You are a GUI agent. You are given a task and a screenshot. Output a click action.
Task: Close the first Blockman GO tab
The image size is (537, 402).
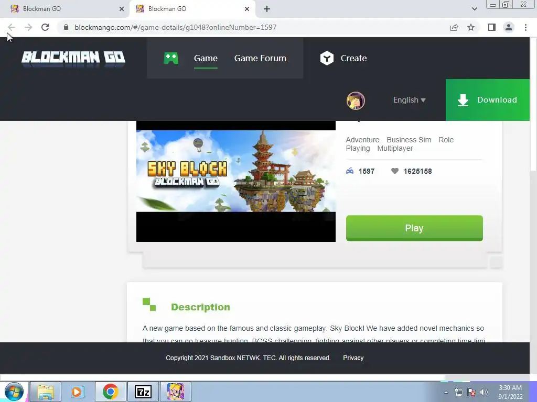coord(121,9)
